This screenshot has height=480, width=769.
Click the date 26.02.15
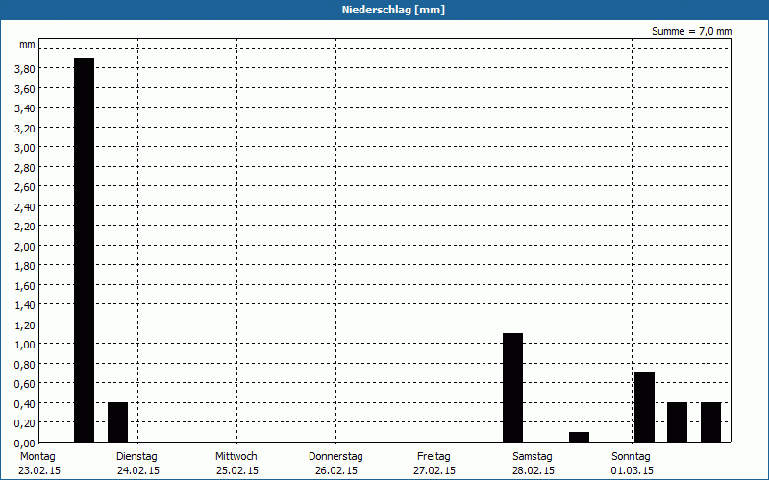click(x=335, y=471)
